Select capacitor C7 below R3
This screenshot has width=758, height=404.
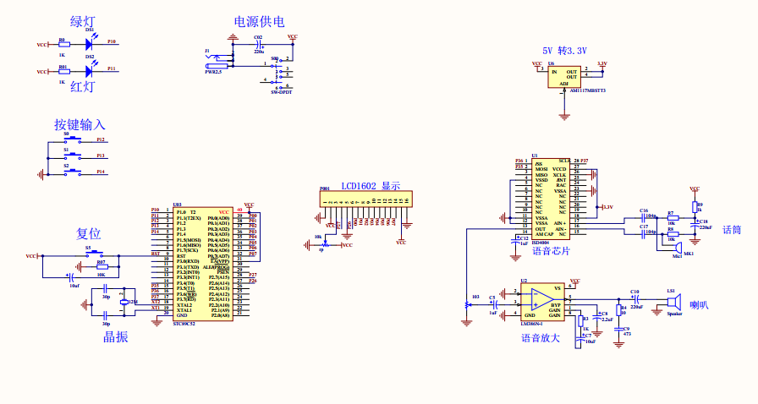[579, 340]
